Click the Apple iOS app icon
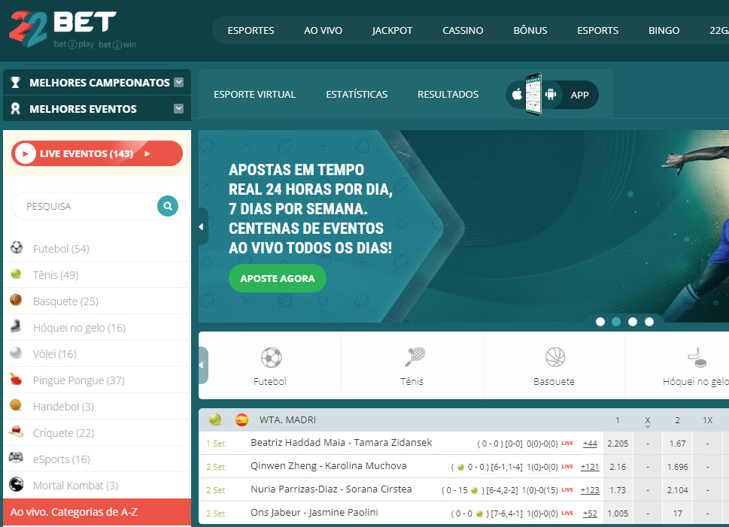 pyautogui.click(x=517, y=95)
